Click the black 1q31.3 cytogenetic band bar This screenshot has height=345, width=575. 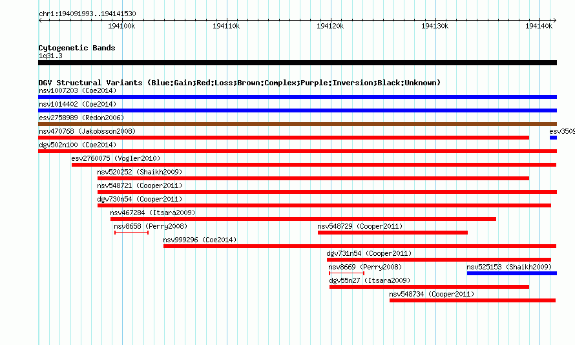[x=297, y=63]
